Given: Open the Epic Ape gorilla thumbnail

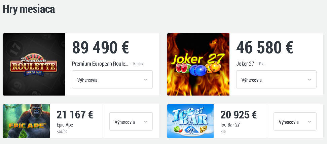Looking at the screenshot, I should tap(26, 121).
